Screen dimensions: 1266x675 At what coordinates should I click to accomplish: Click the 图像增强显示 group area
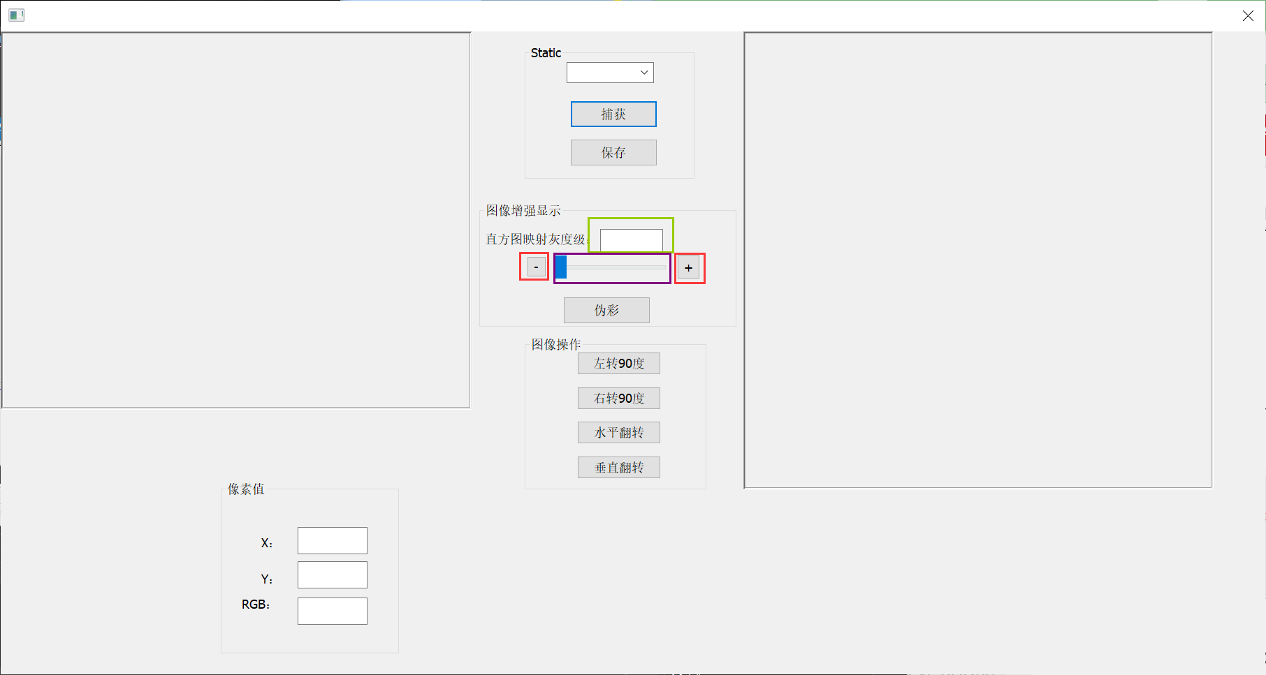[x=525, y=210]
